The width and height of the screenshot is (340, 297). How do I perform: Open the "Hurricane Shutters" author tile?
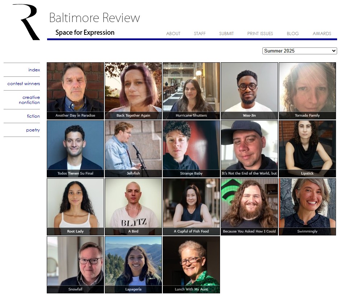[191, 91]
